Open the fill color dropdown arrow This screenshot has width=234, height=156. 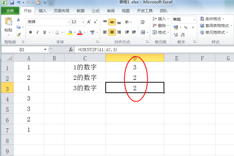click(x=74, y=32)
